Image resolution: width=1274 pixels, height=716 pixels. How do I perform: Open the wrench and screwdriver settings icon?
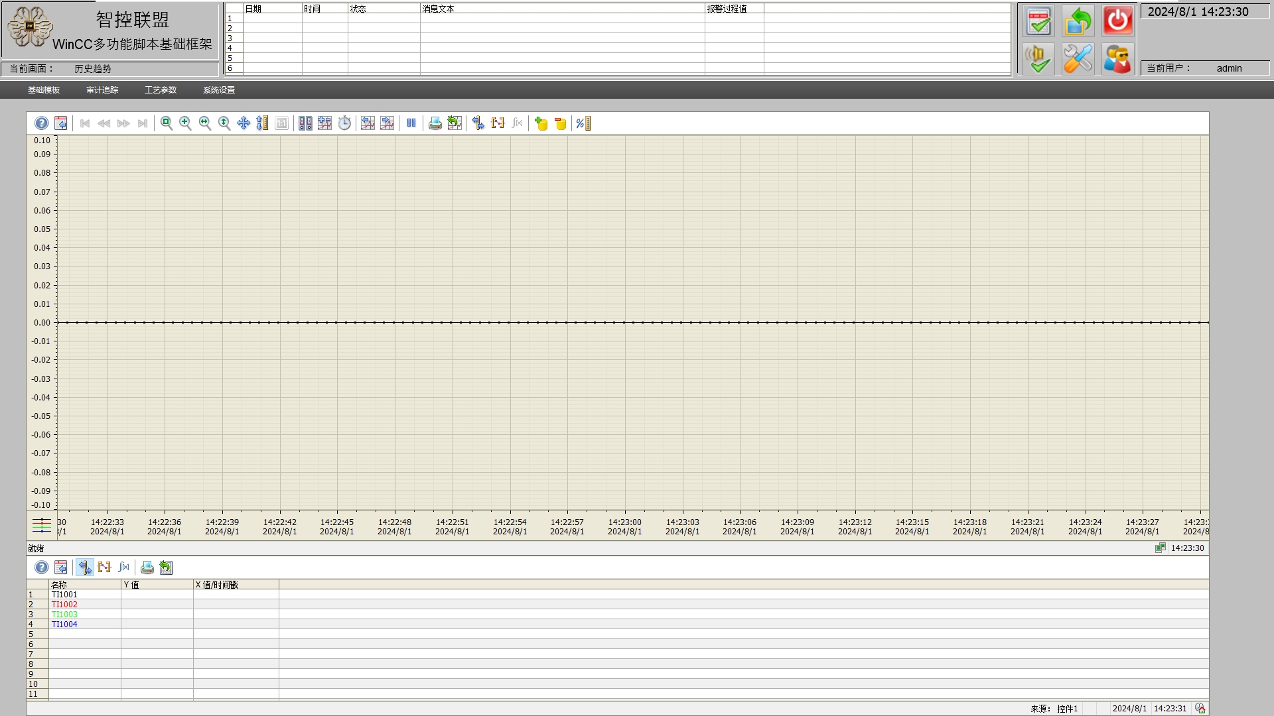click(x=1078, y=59)
